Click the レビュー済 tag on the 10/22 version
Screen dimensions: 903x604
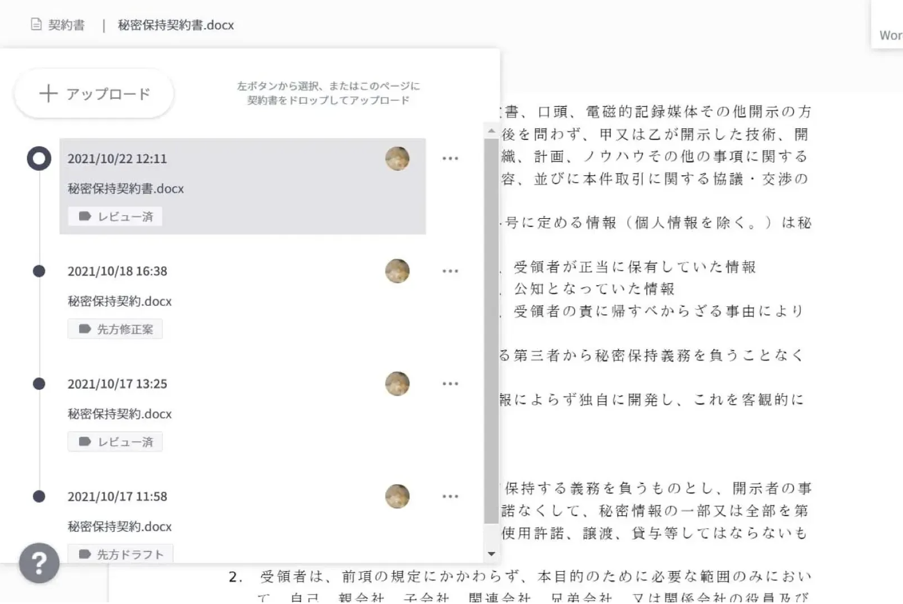115,216
